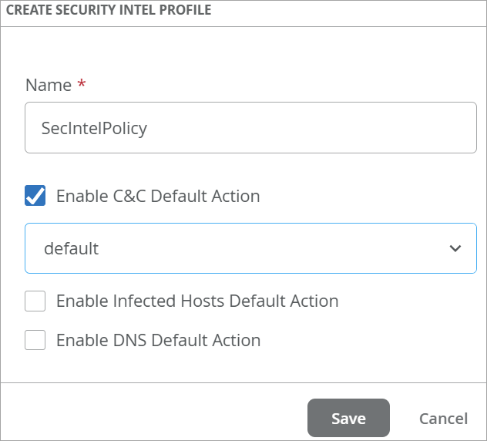Cancel the profile creation
Screen dimensions: 487x441
pos(443,419)
